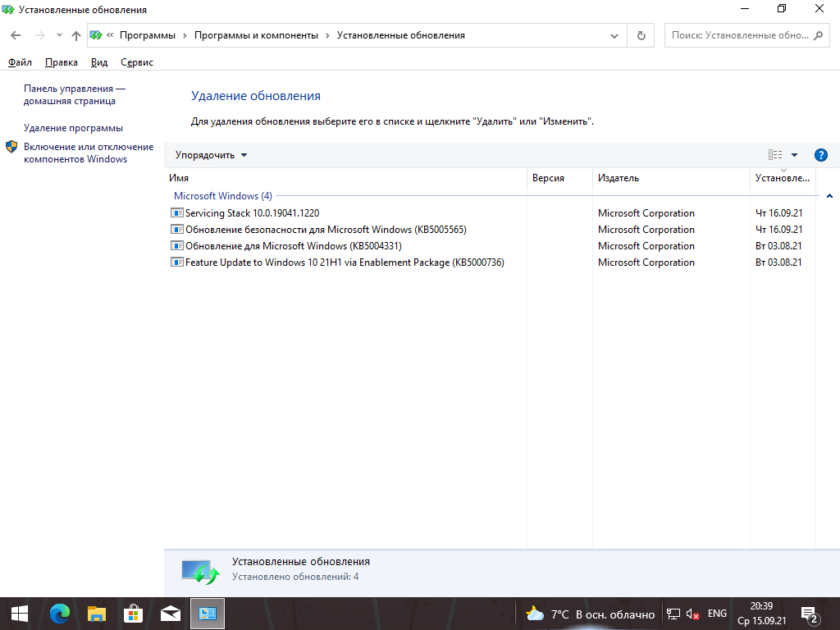Select the 'Microsoft Windows (4)' group header
Image resolution: width=840 pixels, height=630 pixels.
223,196
